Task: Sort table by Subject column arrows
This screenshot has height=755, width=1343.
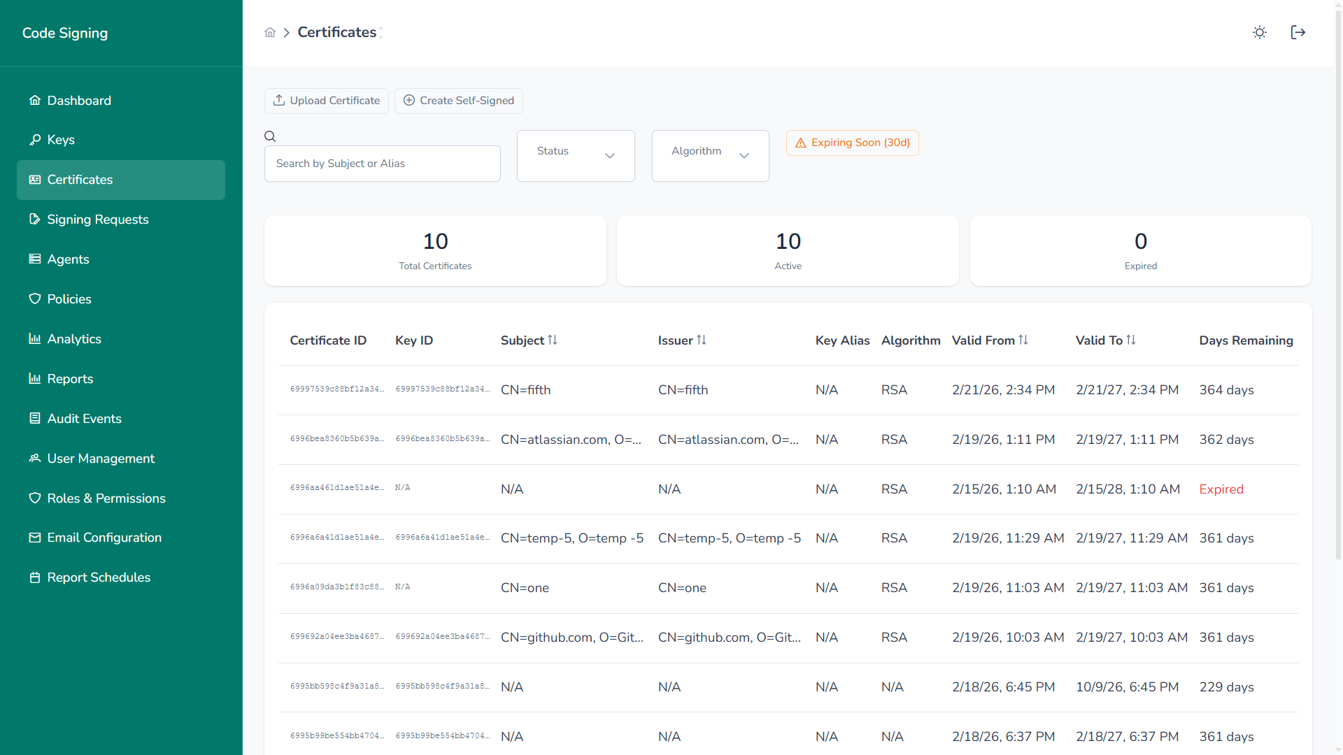Action: 553,340
